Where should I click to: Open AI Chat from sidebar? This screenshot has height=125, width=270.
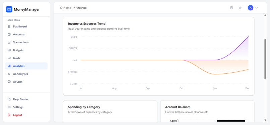(26, 82)
